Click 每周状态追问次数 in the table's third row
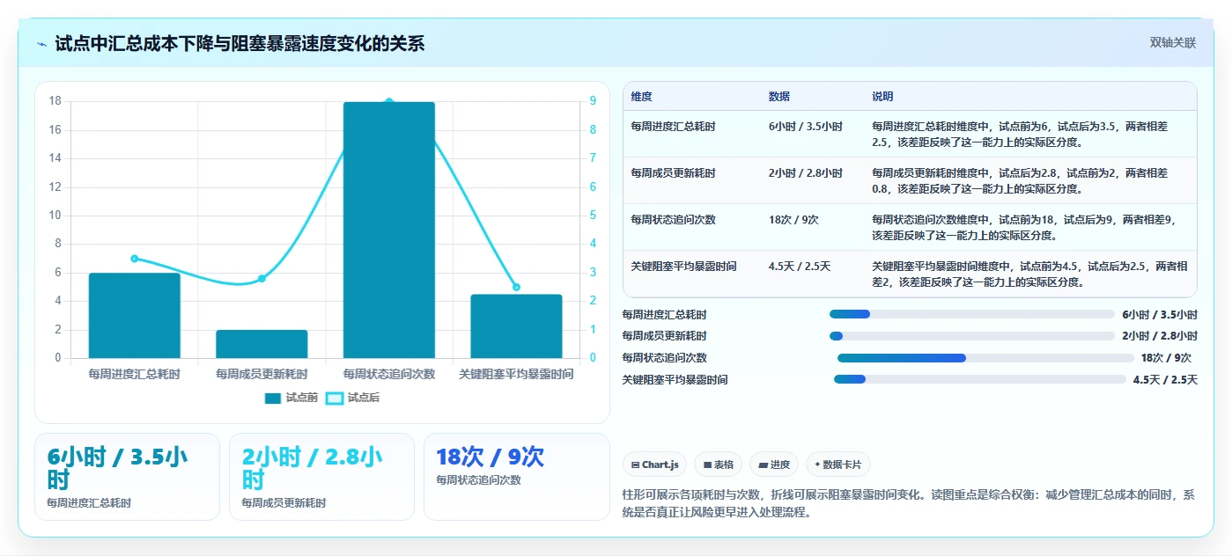Viewport: 1232px width, 556px height. (673, 220)
